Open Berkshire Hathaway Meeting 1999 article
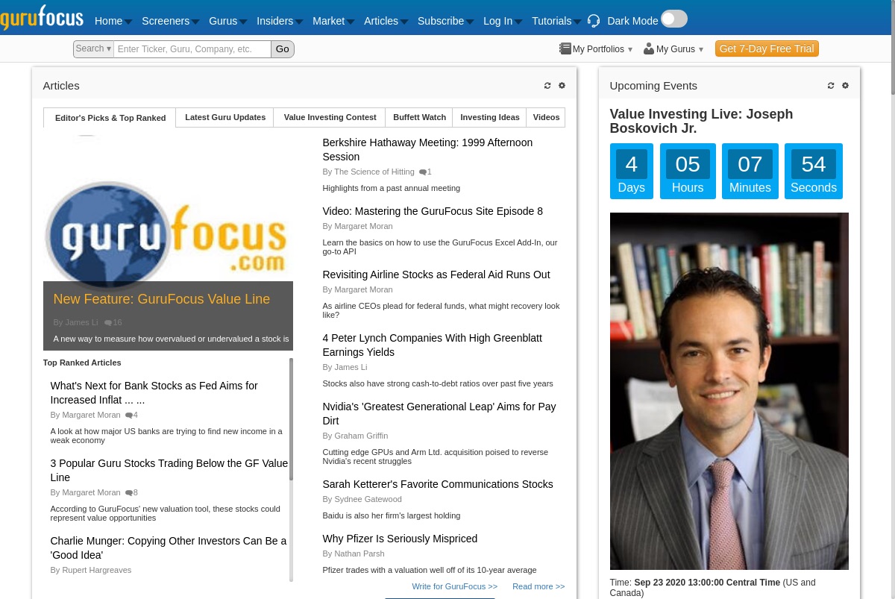 427,149
